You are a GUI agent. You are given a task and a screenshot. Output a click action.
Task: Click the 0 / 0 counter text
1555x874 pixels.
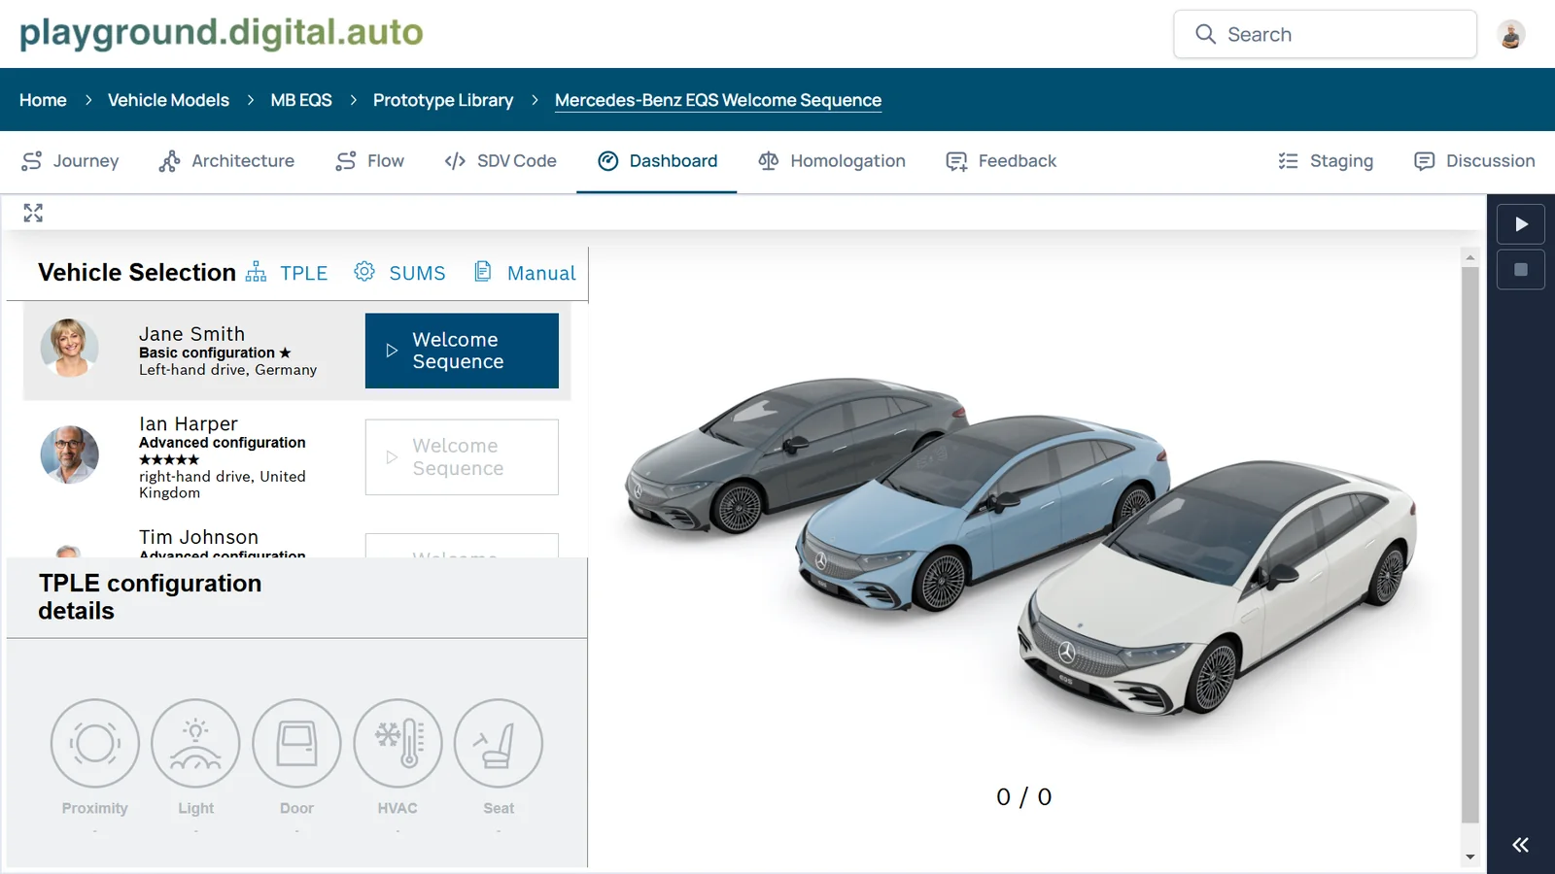[1024, 797]
